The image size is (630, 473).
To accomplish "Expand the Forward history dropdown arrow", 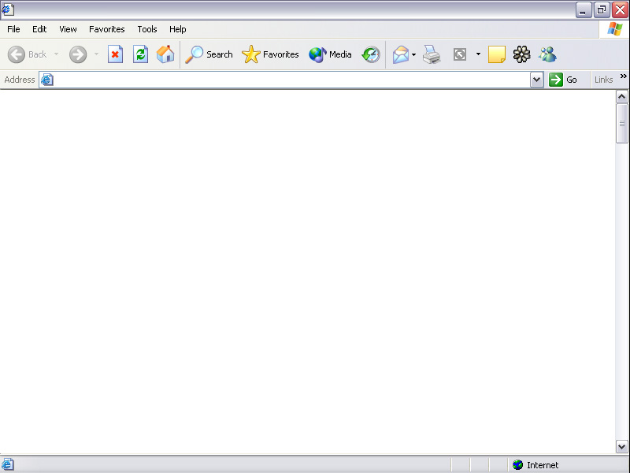I will coord(96,54).
